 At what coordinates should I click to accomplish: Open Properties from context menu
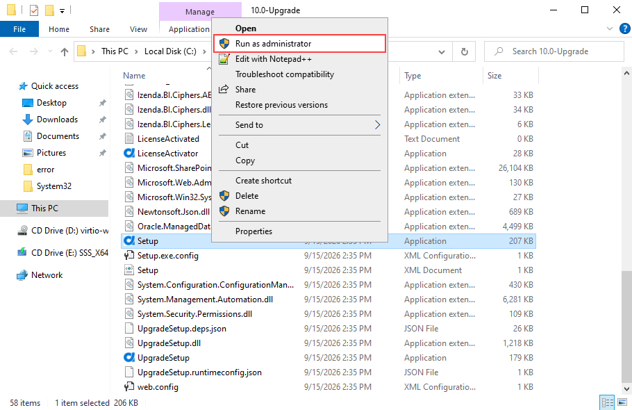tap(299, 231)
